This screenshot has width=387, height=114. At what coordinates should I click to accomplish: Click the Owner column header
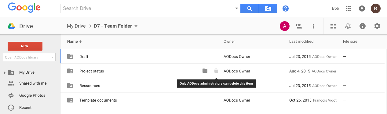229,42
